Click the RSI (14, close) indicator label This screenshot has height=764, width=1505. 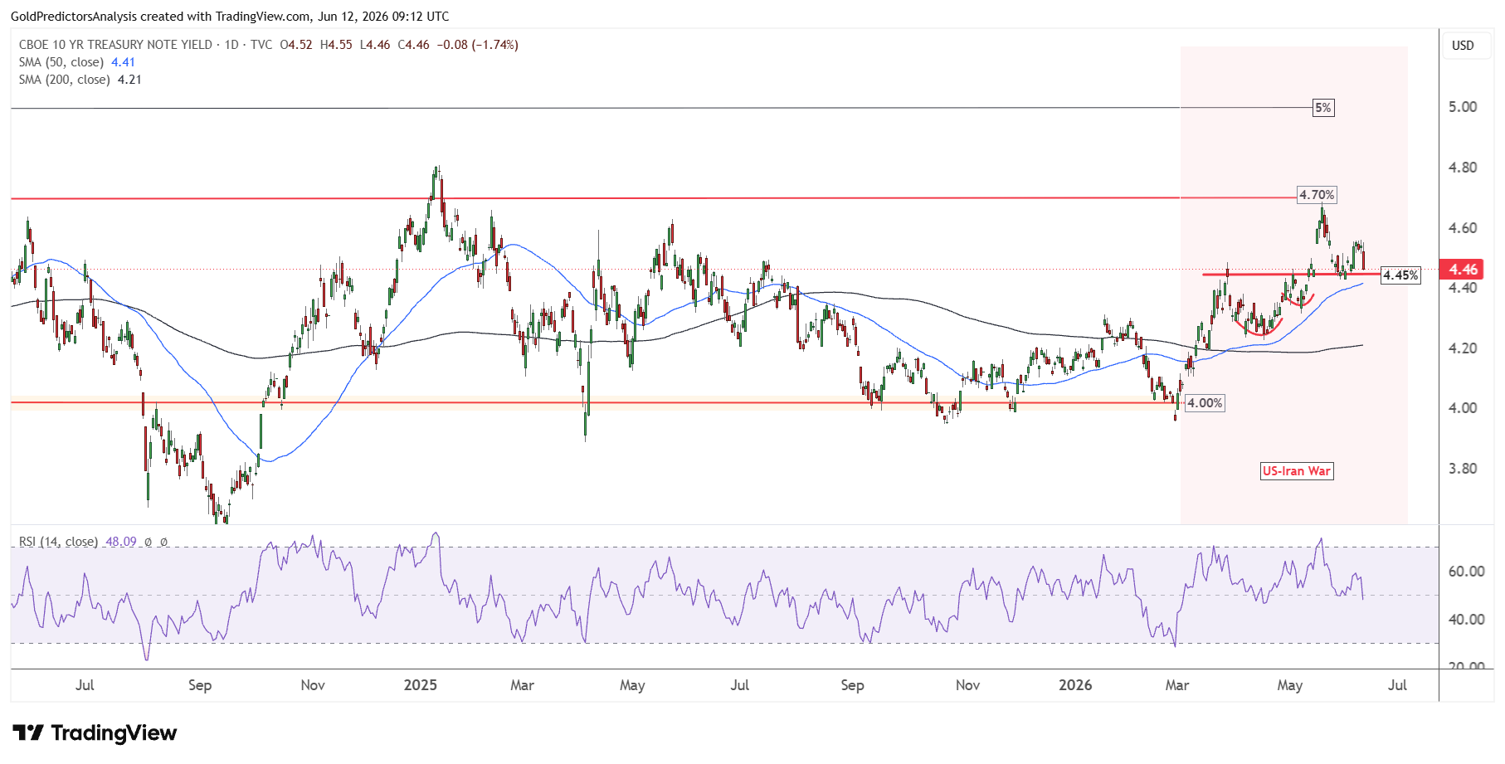point(58,542)
